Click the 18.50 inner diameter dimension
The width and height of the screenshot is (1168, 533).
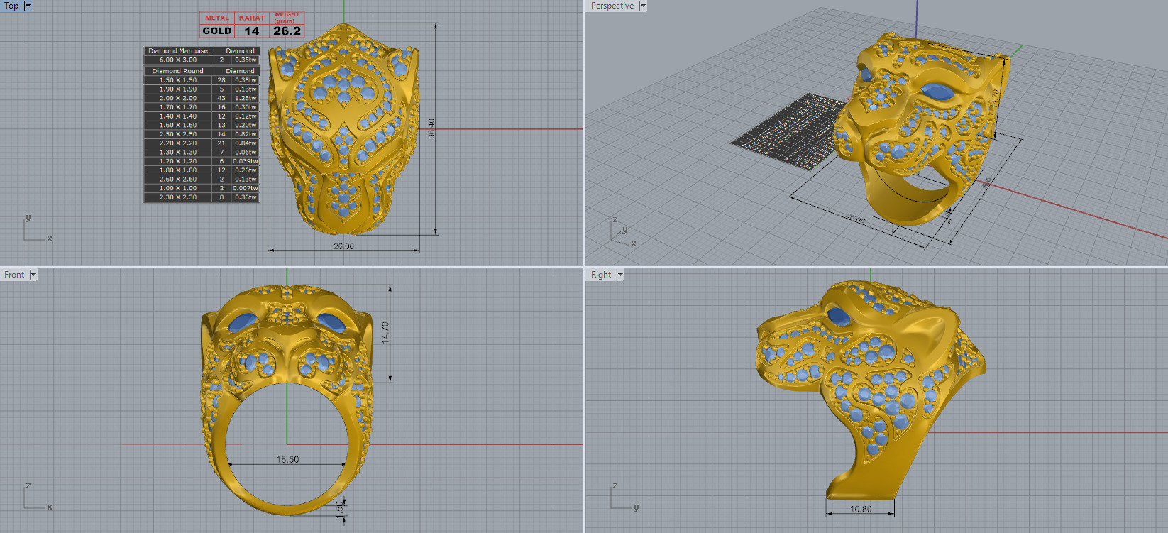pos(287,460)
